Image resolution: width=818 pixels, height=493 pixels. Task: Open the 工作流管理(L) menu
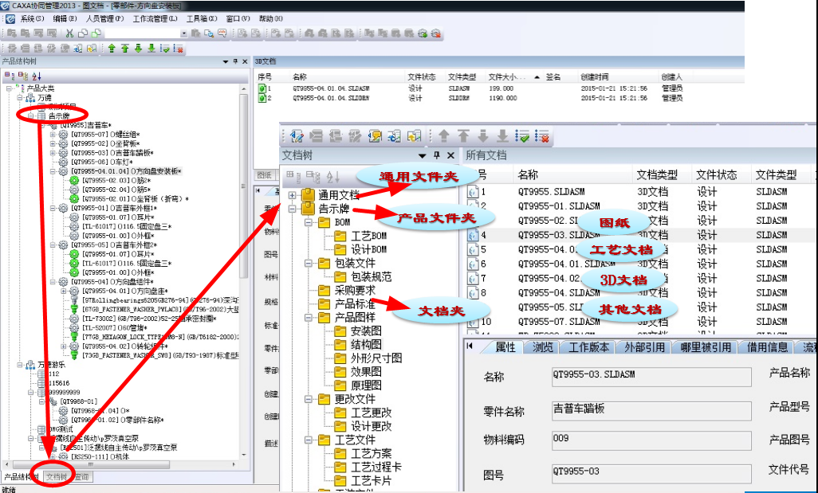[x=155, y=19]
